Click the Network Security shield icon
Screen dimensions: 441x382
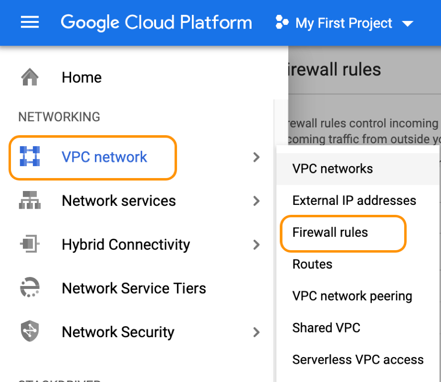coord(30,332)
